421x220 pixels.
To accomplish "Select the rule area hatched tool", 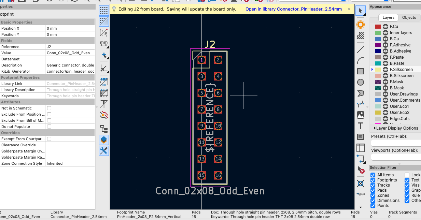I will 360,35.
